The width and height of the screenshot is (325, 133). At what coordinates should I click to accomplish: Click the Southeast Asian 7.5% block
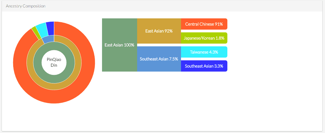point(159,59)
